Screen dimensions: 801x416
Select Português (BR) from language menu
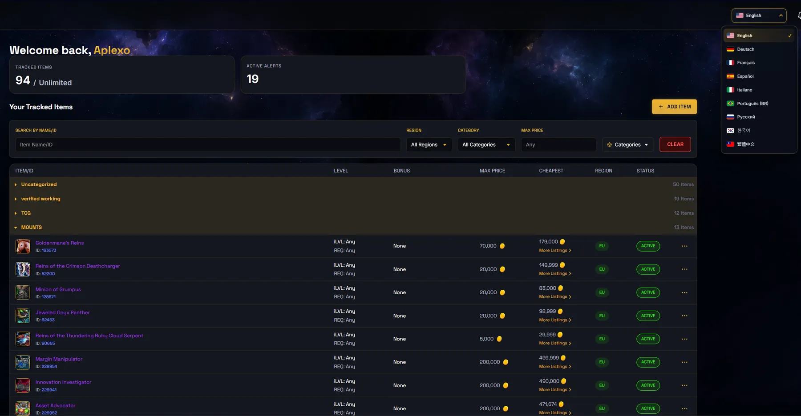(x=759, y=104)
